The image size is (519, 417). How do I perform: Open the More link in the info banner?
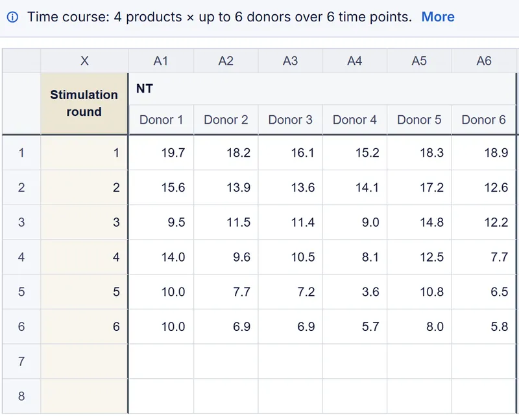437,17
